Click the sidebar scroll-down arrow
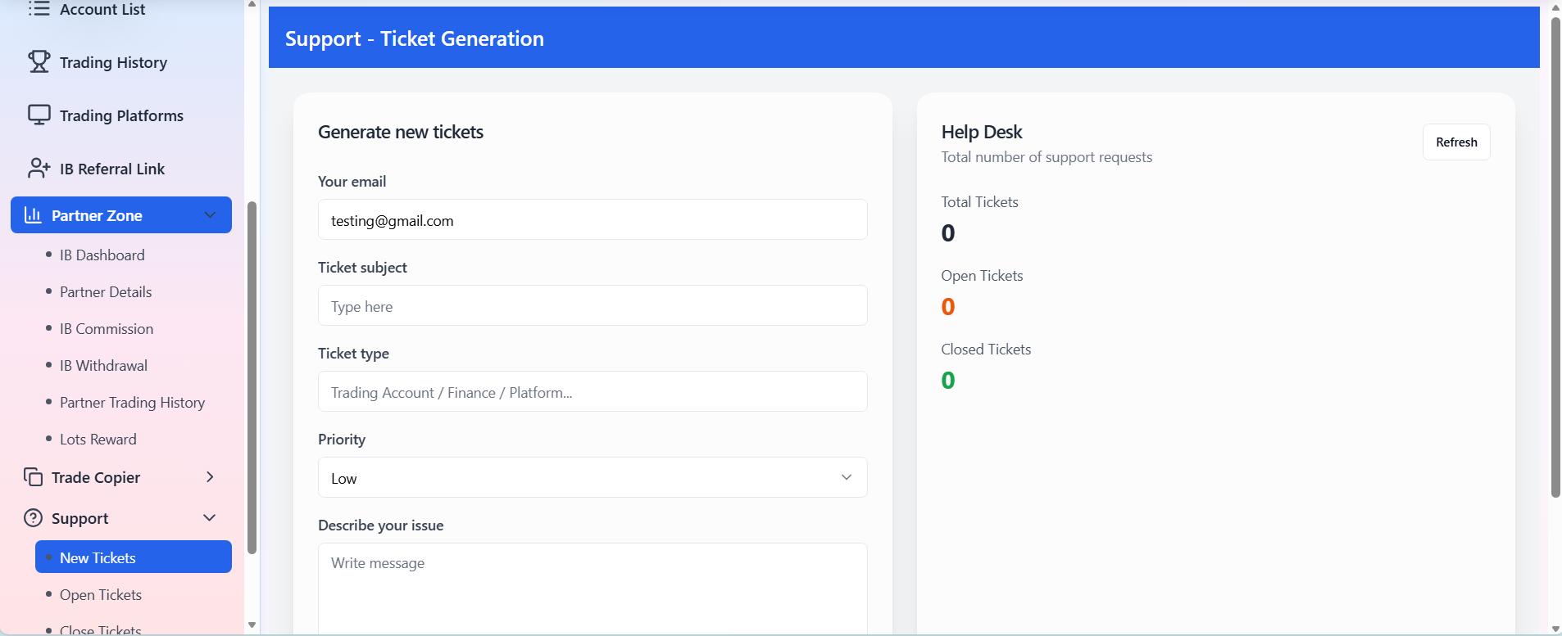 point(252,625)
